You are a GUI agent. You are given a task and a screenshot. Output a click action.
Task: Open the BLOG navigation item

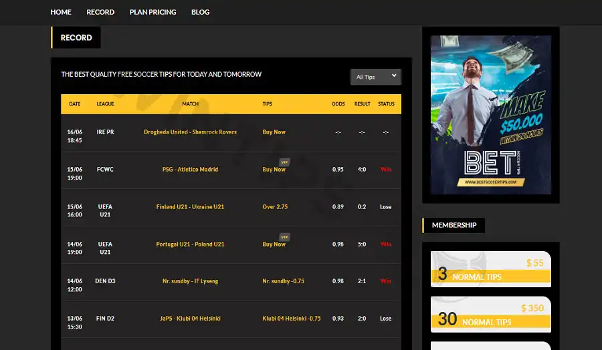tap(201, 12)
